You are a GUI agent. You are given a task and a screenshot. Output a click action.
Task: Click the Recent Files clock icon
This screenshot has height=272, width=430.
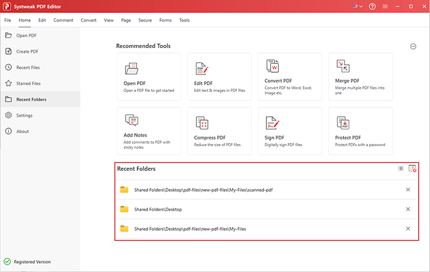(8, 67)
